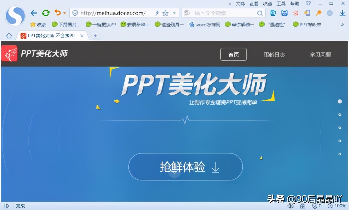Click the Sogou search engine icon
The height and width of the screenshot is (210, 349).
(187, 13)
